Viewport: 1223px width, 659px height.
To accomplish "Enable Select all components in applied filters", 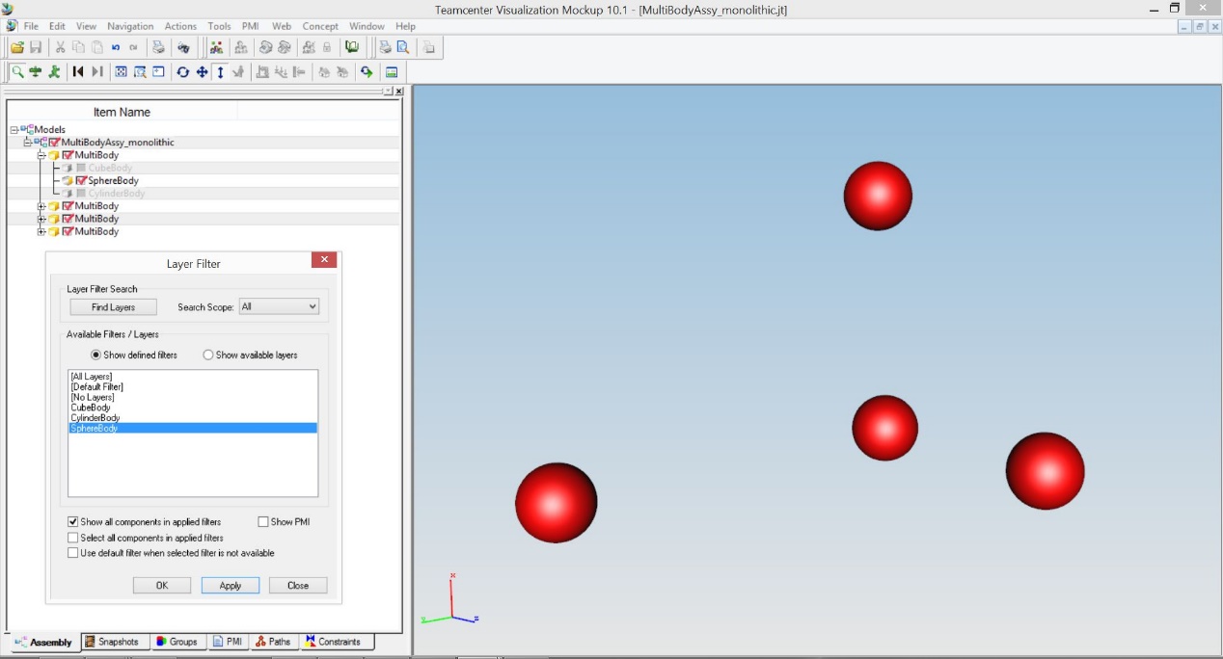I will 72,538.
